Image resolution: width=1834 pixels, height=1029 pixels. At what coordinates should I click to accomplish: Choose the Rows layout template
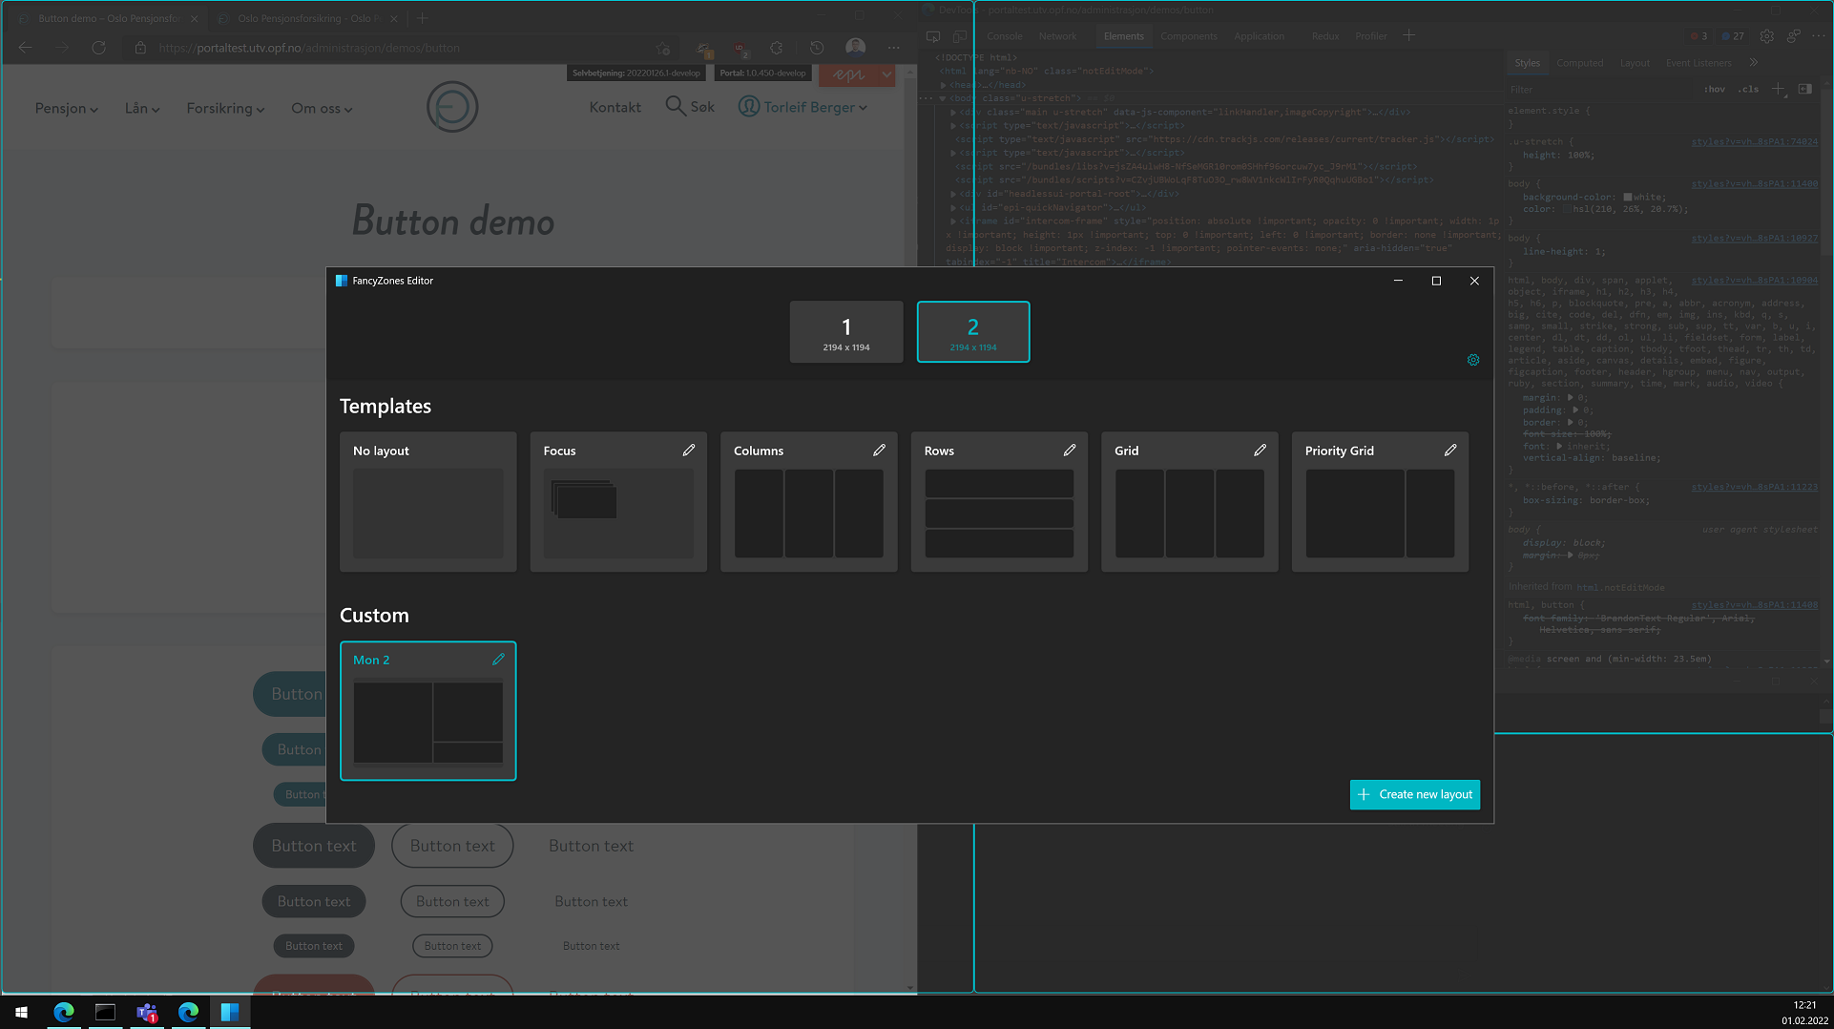[x=999, y=502]
